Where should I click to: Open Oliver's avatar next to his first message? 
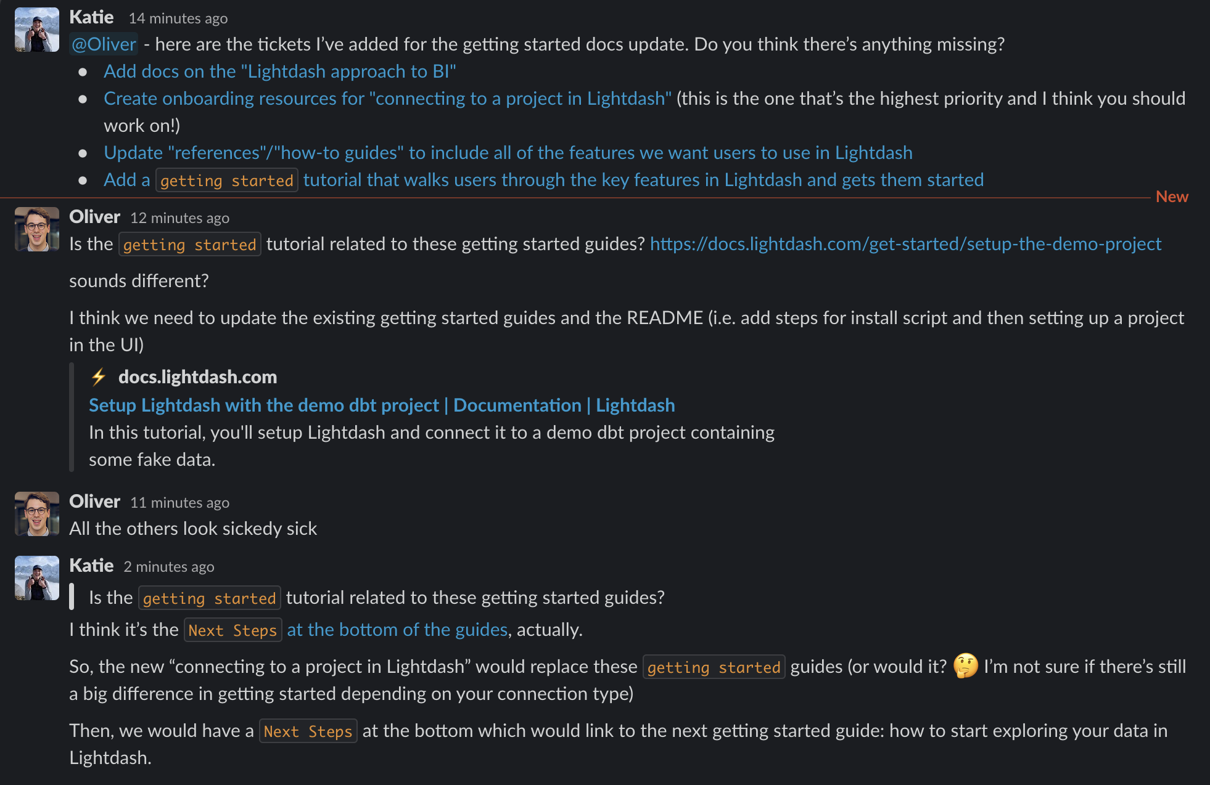click(36, 229)
